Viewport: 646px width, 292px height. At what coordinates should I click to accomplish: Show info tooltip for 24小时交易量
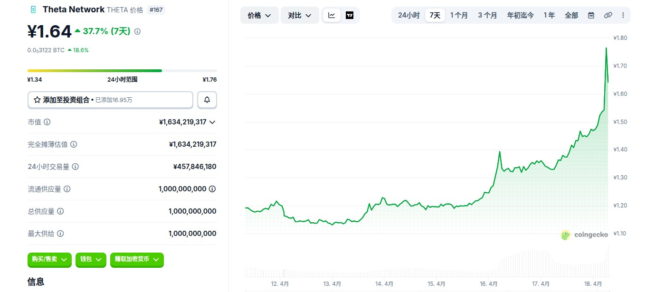click(x=76, y=167)
